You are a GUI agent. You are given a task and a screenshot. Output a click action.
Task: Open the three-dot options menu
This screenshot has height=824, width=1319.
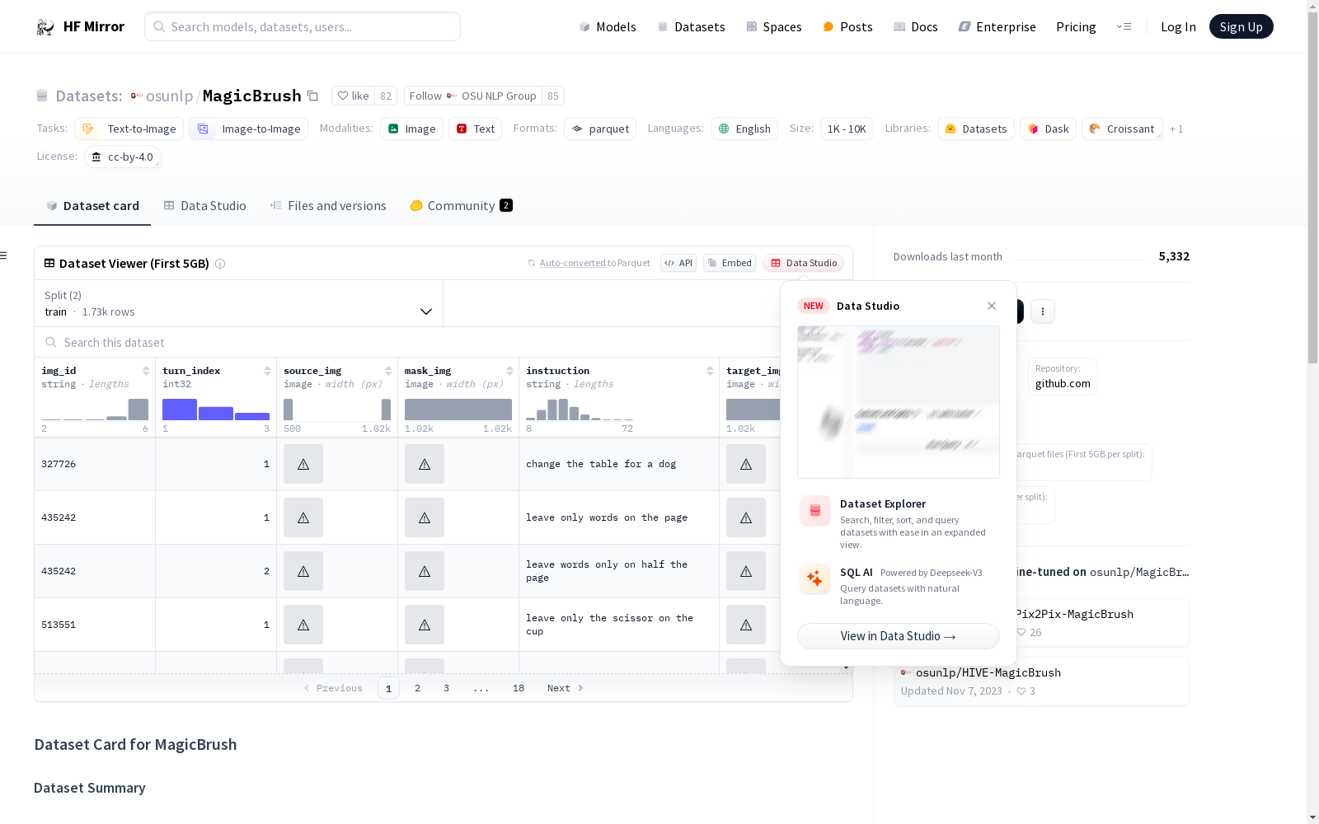[1043, 311]
